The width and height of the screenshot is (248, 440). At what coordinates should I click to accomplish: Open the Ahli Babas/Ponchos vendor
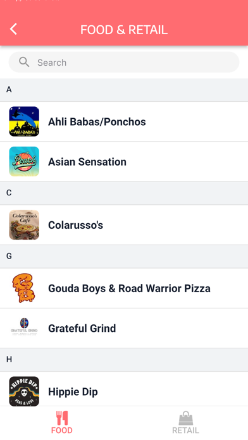124,121
